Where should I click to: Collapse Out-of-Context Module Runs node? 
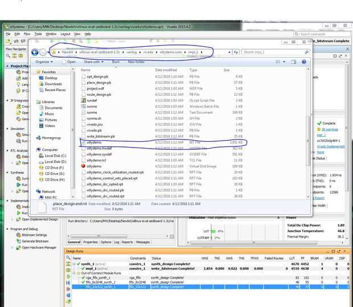(74, 273)
